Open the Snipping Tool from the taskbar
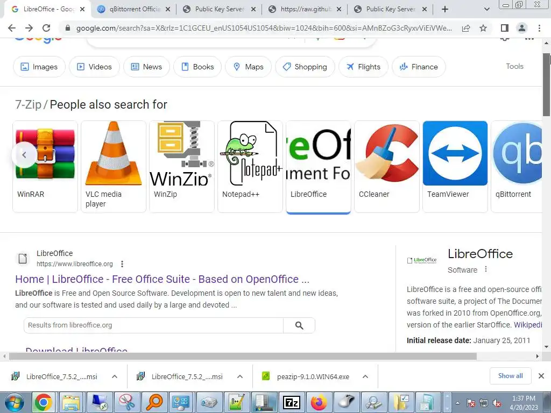Image resolution: width=551 pixels, height=413 pixels. click(126, 402)
